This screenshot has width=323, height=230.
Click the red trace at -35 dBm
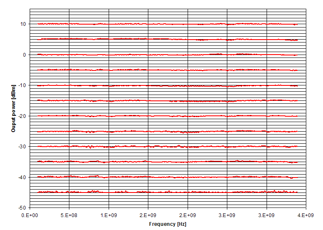(167, 162)
